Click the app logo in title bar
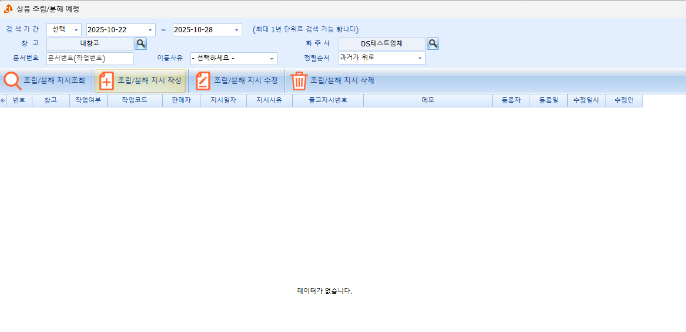The image size is (686, 332). [x=8, y=9]
